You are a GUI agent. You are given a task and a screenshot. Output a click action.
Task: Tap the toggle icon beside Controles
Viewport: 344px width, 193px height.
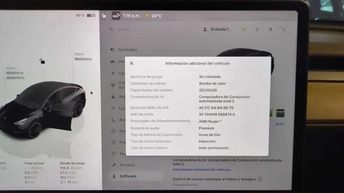tap(112, 50)
